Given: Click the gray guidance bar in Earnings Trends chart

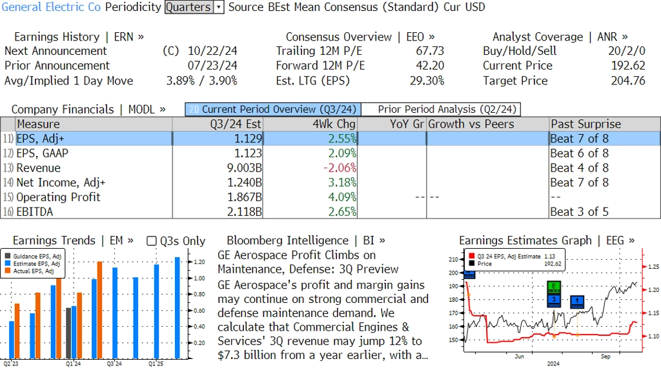Looking at the screenshot, I should coord(68,333).
